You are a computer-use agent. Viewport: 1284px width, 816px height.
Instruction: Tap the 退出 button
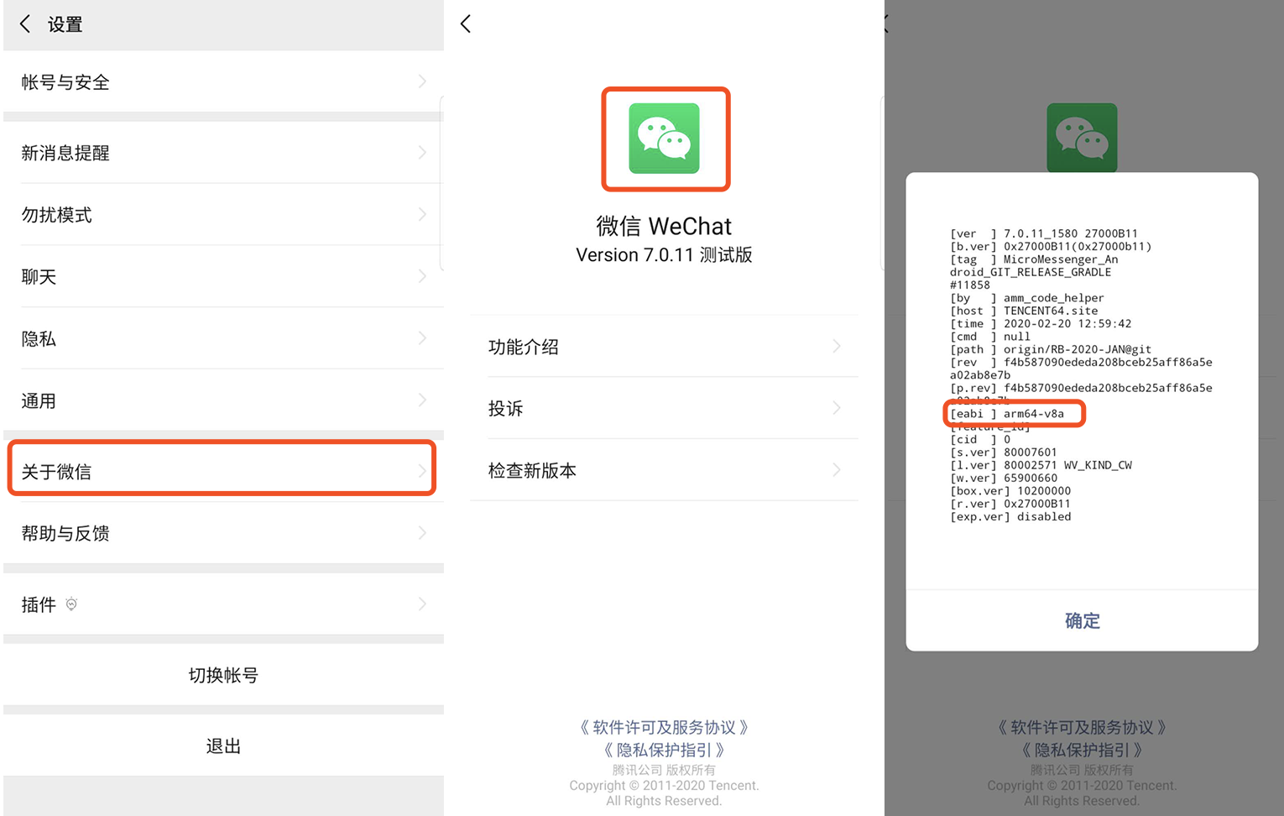pos(223,745)
